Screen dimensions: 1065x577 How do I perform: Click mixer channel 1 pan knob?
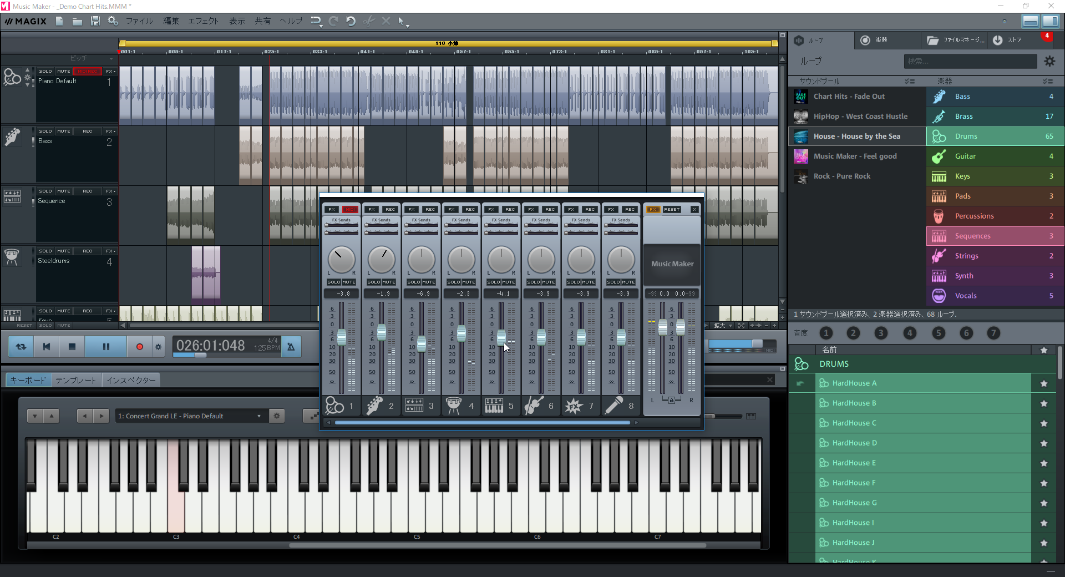(x=342, y=260)
